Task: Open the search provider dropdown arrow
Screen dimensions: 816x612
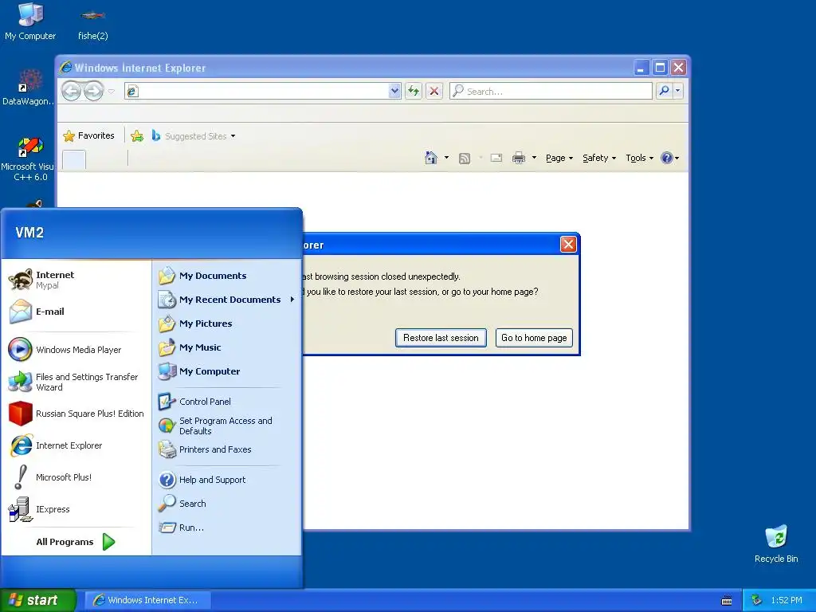Action: [677, 91]
